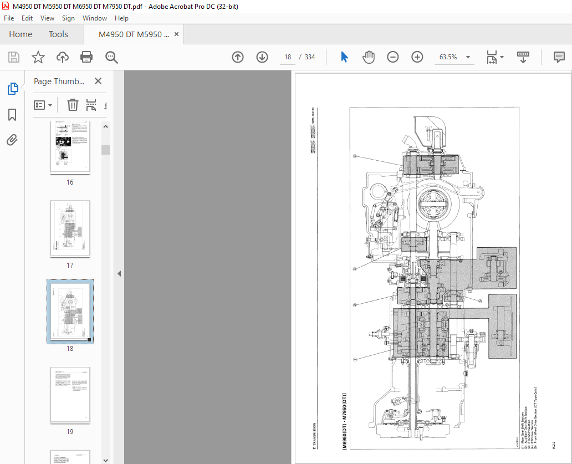572x464 pixels.
Task: Click the page number field showing 18
Action: (x=288, y=57)
